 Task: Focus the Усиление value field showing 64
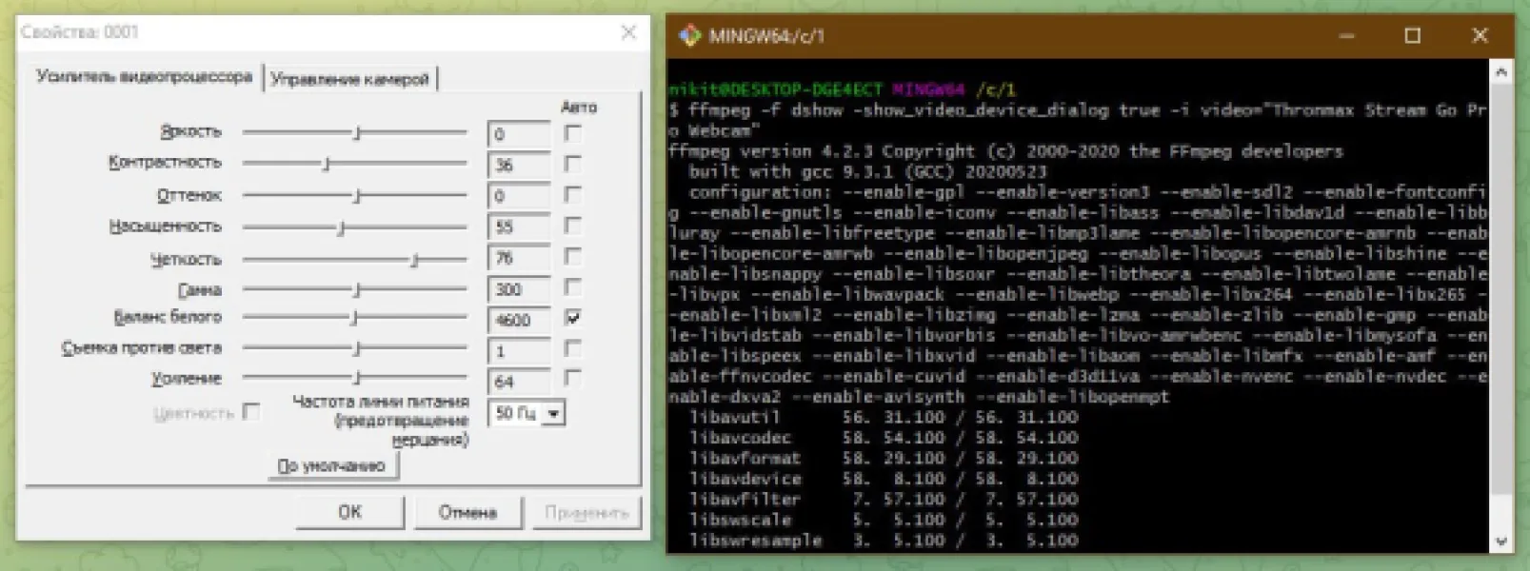click(x=519, y=382)
